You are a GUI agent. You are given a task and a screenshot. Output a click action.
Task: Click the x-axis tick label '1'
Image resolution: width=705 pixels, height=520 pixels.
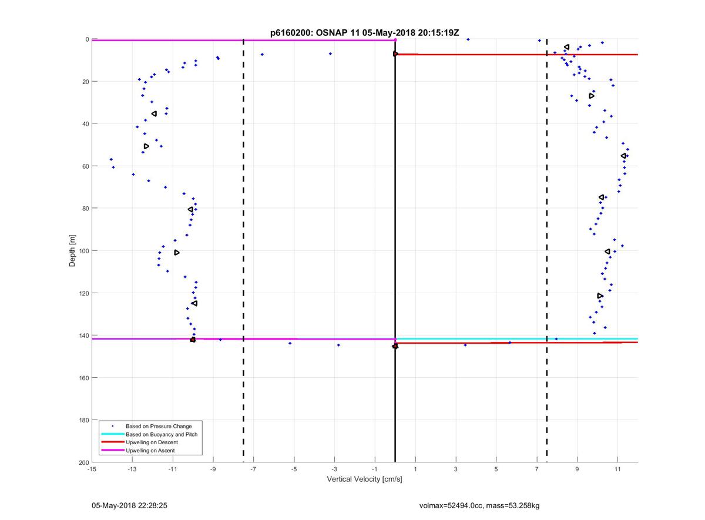click(415, 469)
